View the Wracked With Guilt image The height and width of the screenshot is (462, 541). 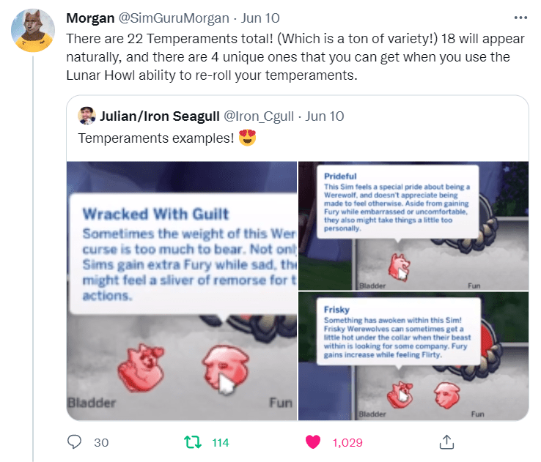182,291
